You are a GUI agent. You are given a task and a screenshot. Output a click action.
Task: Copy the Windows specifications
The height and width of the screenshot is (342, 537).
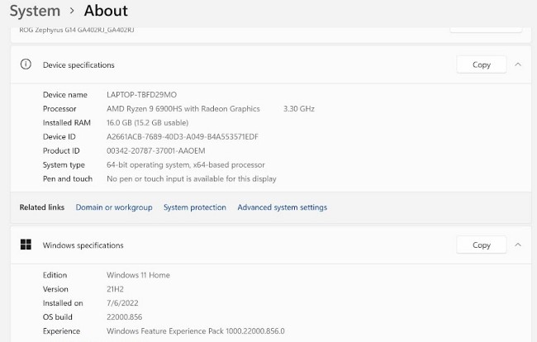(x=481, y=245)
